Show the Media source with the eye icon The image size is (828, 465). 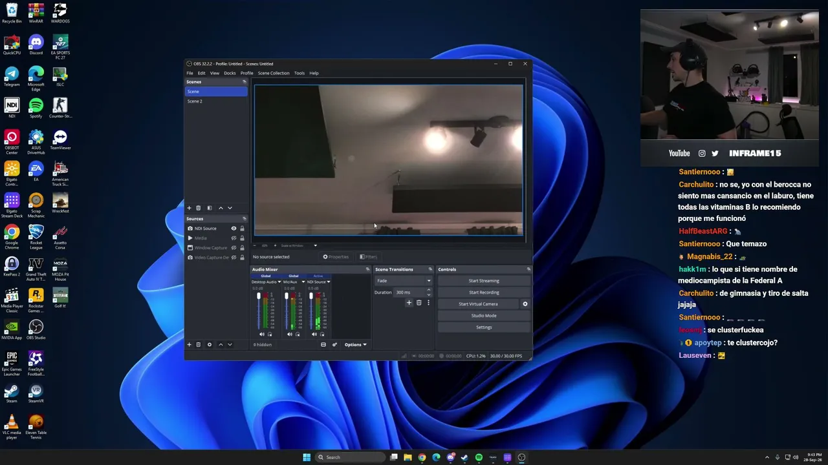point(234,238)
